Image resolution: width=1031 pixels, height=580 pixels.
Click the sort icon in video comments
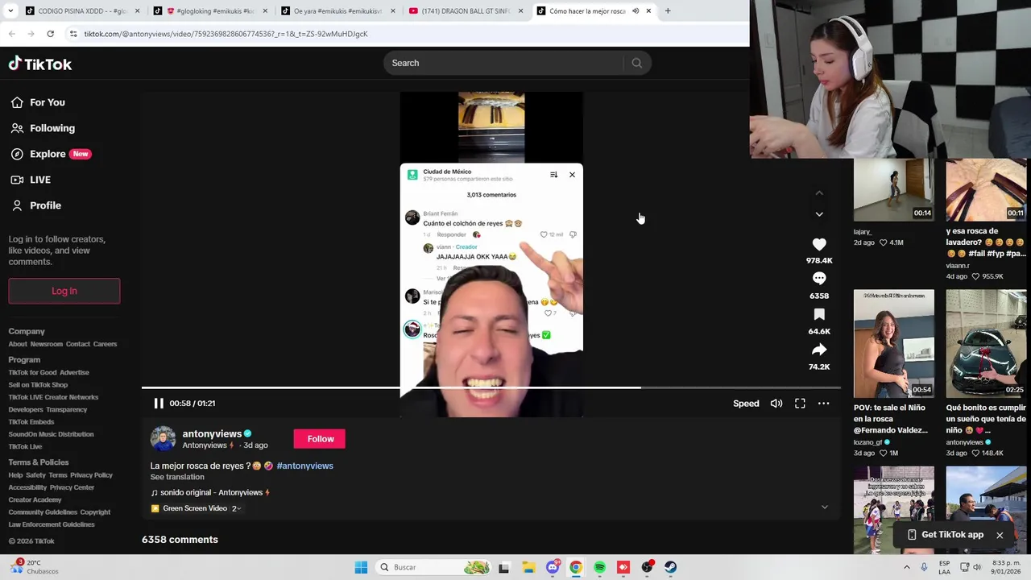point(553,175)
